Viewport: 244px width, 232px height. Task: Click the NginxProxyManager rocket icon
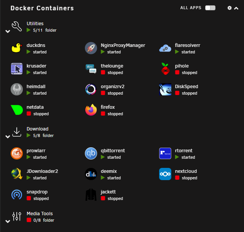pos(91,48)
